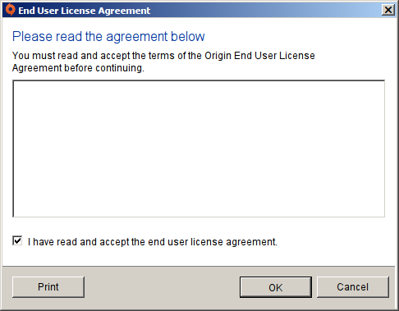This screenshot has width=399, height=311.
Task: Confirm the agreement with OK
Action: pos(276,287)
